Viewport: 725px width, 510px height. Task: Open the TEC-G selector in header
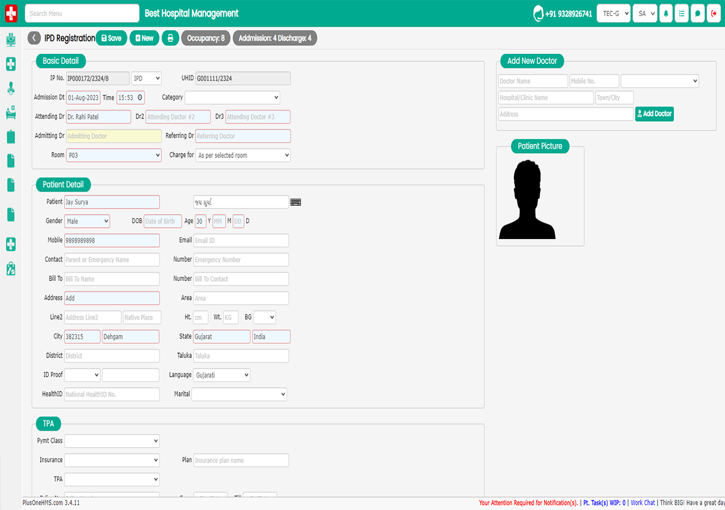coord(613,14)
